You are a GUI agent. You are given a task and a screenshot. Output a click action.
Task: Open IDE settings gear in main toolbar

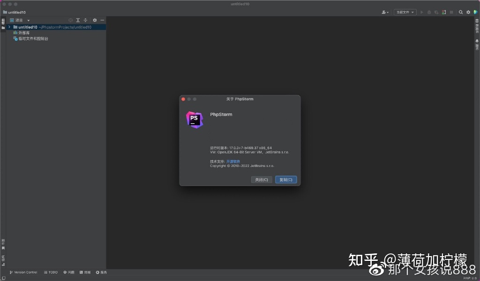pyautogui.click(x=468, y=12)
